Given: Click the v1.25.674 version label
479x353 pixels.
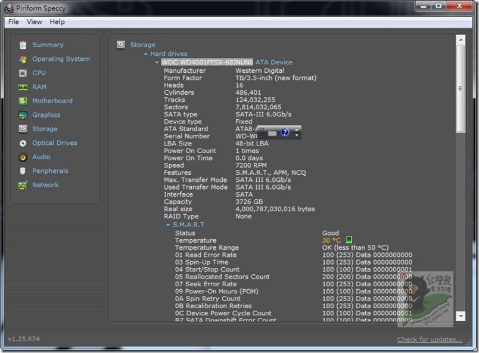Looking at the screenshot, I should 24,339.
